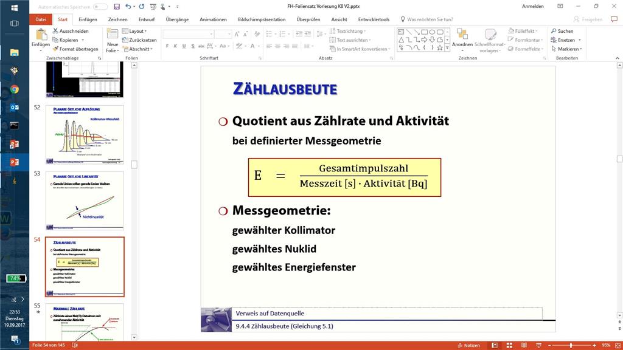623x350 pixels.
Task: Fit slide to current window icon
Action: click(x=618, y=345)
